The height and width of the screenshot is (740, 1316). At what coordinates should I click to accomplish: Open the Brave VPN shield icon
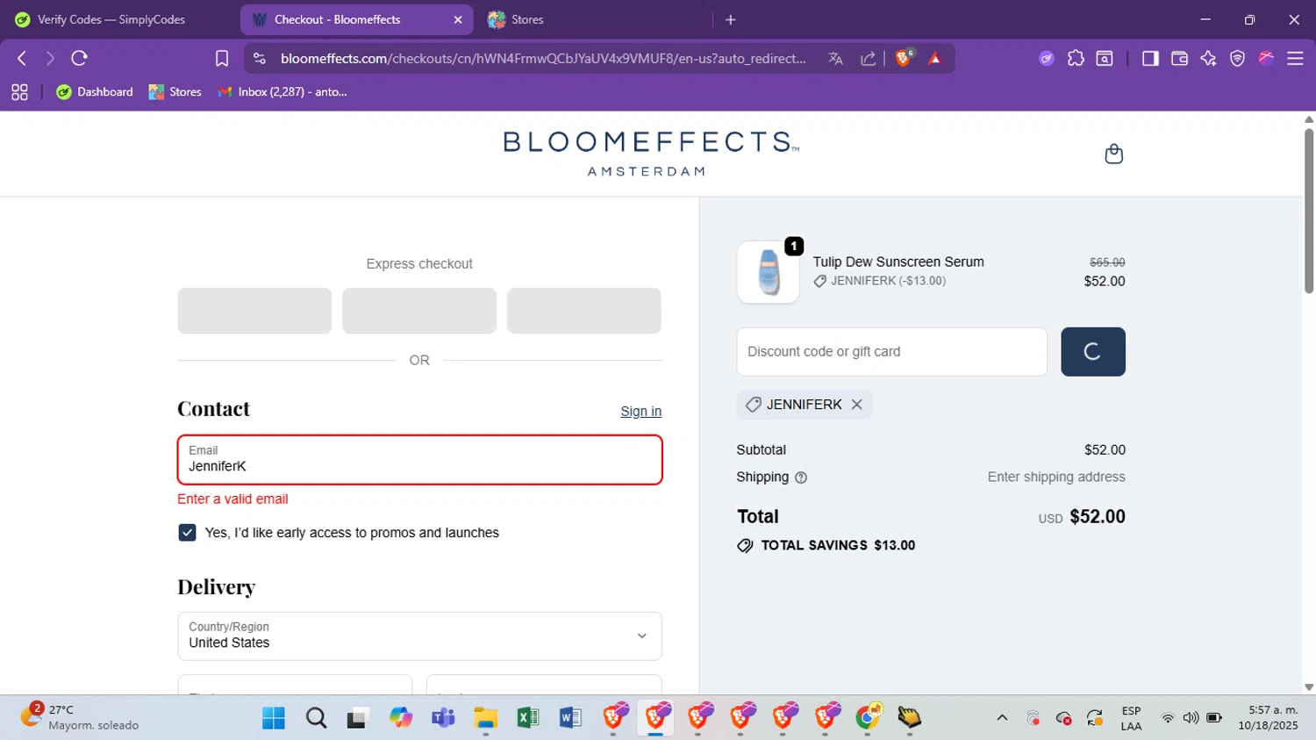tap(1237, 58)
